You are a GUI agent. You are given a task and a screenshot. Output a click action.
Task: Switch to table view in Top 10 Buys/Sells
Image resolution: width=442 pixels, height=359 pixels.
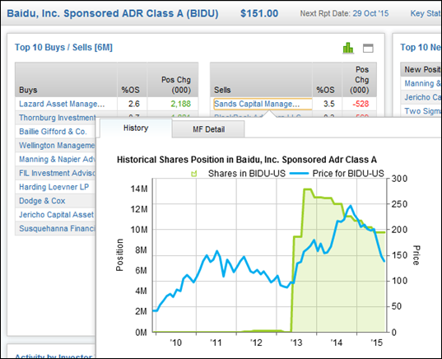click(368, 49)
